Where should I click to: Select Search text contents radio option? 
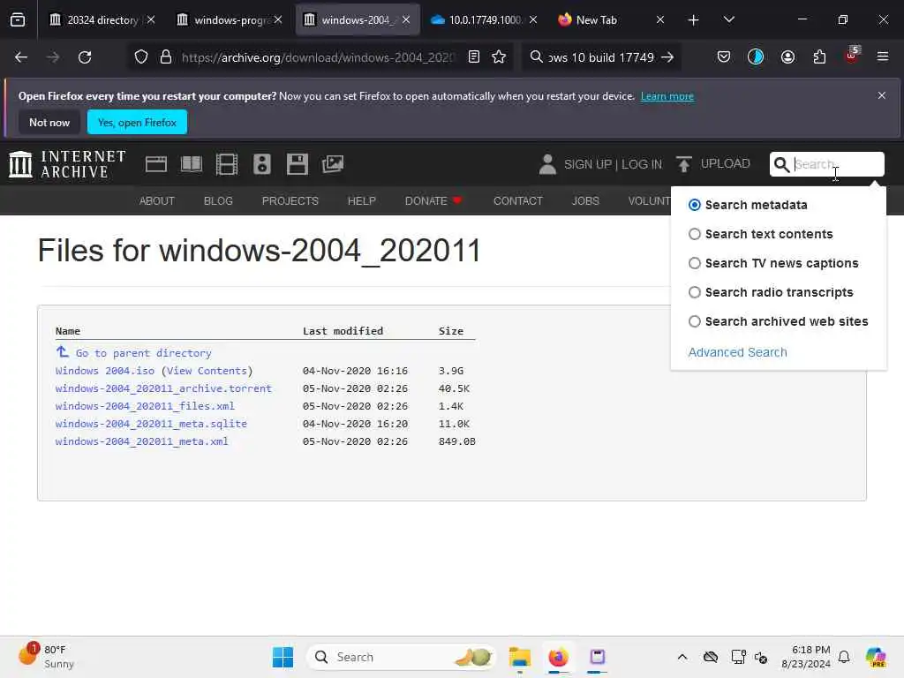[695, 234]
